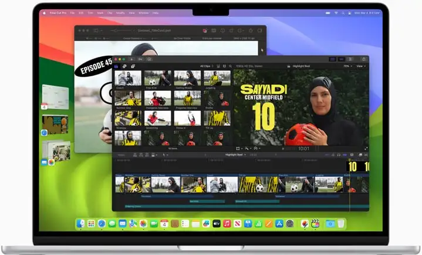This screenshot has height=255, width=422.
Task: Click the keyword editor key icon
Action: pos(140,59)
